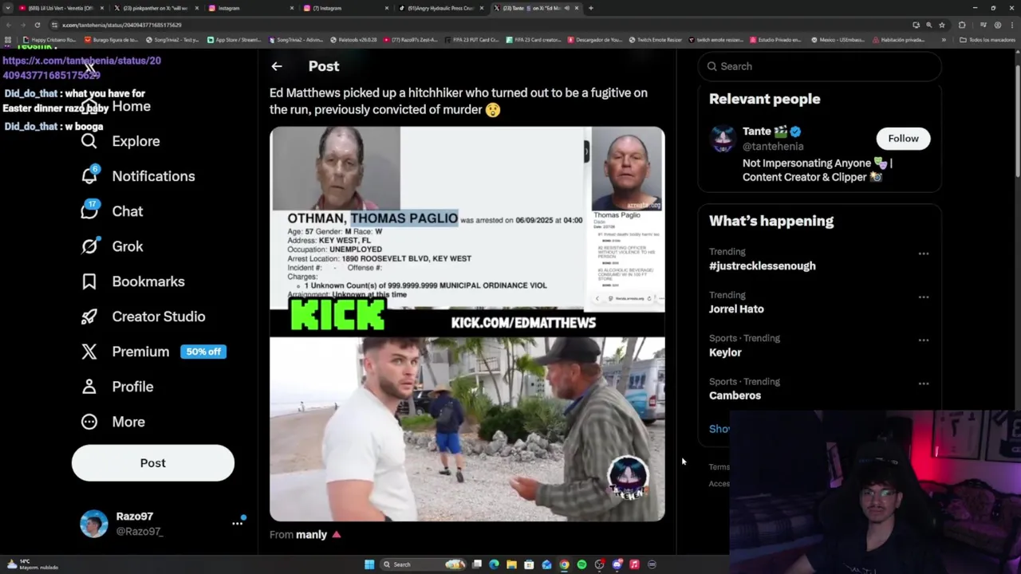This screenshot has width=1021, height=574.
Task: Open the Camberos sports trend
Action: tap(735, 395)
